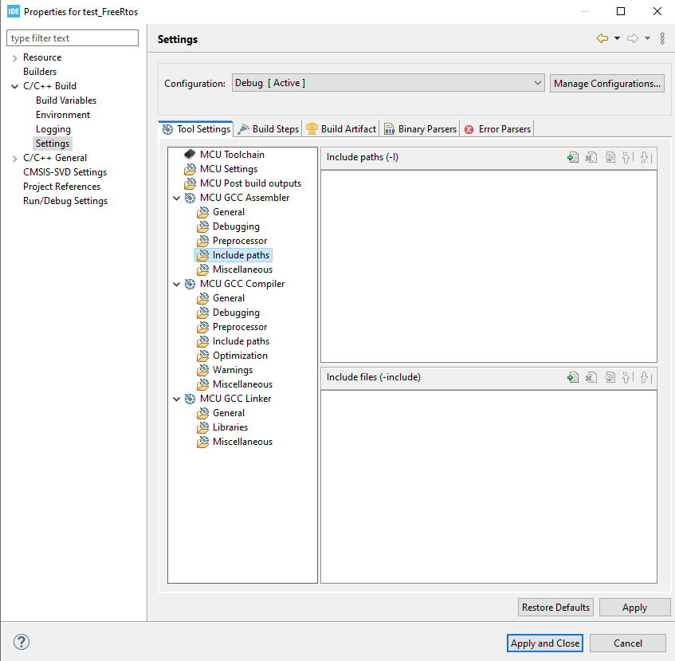Open Compiler Include paths settings
The image size is (675, 661).
[x=234, y=341]
